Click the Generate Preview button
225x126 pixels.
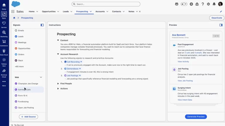[x=196, y=117]
